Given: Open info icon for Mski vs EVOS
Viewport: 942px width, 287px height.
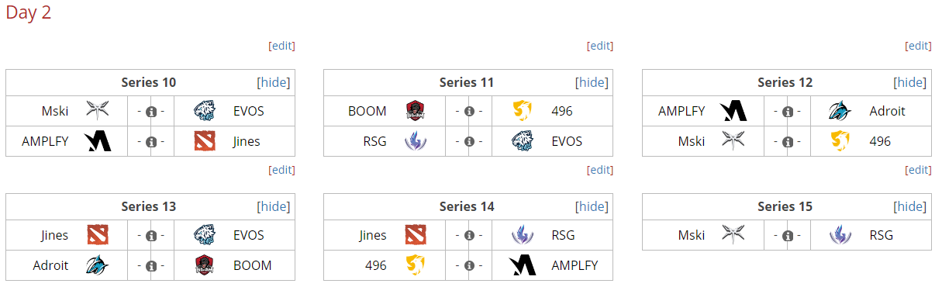Looking at the screenshot, I should click(151, 112).
